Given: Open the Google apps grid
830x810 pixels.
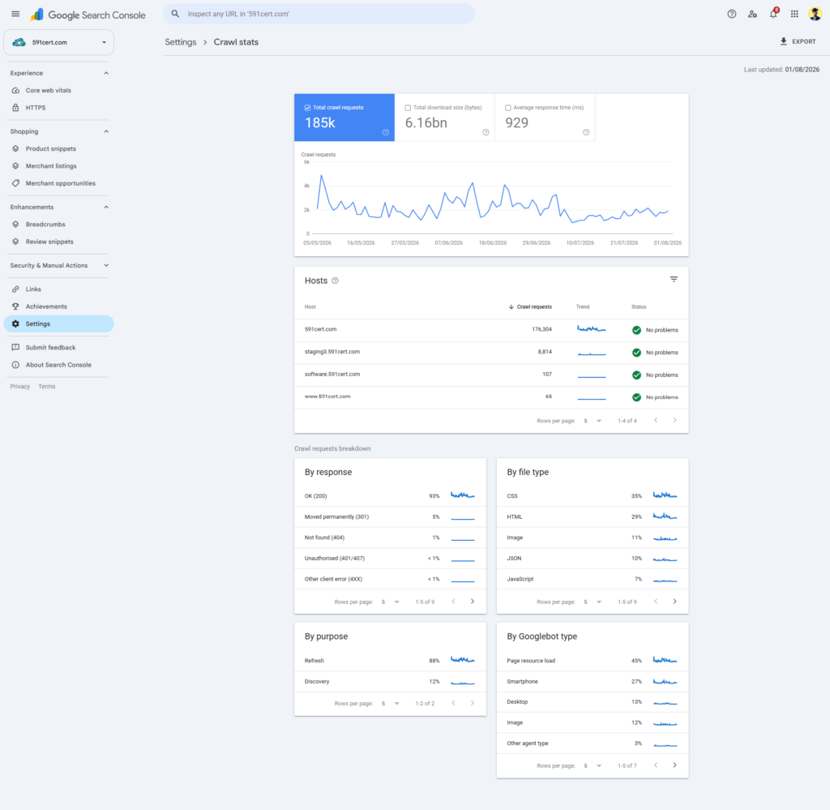Looking at the screenshot, I should [x=794, y=15].
